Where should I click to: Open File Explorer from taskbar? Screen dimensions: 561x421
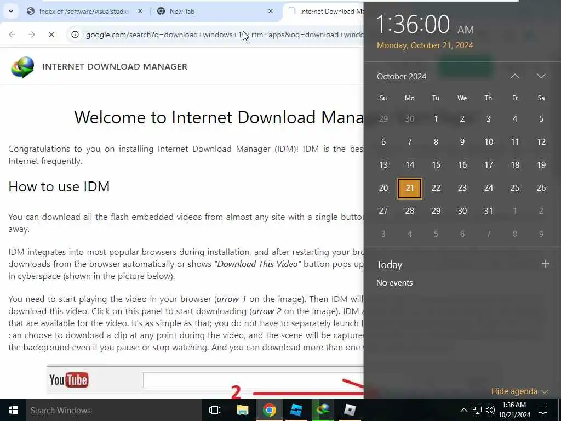click(x=242, y=410)
